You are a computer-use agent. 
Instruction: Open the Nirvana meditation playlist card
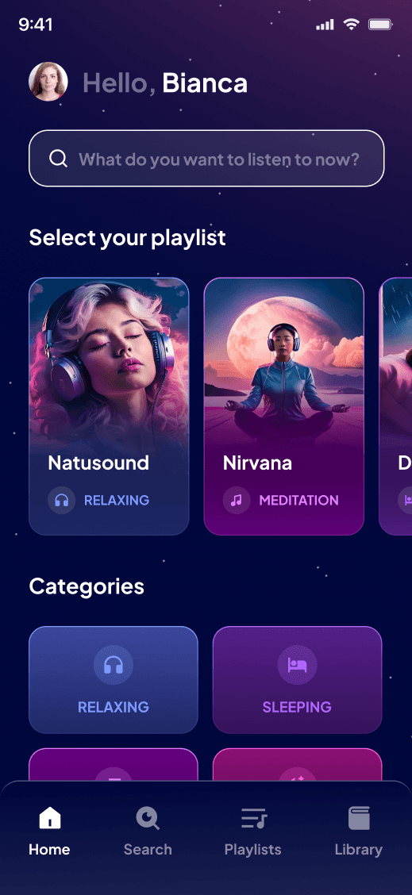[x=284, y=406]
